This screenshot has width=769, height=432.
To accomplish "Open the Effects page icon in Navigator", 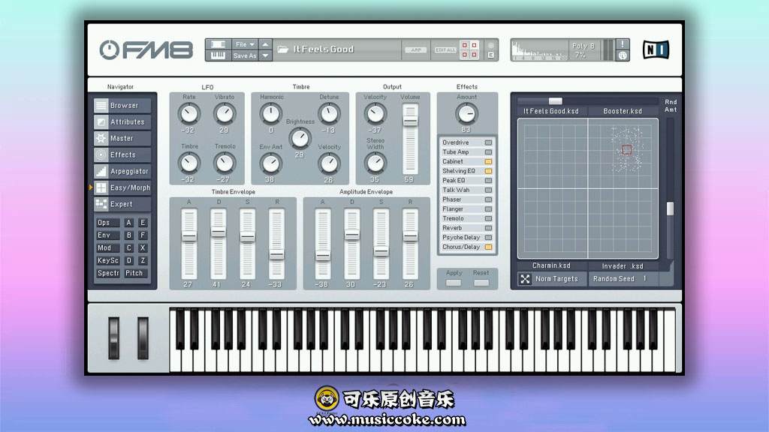I will 101,154.
